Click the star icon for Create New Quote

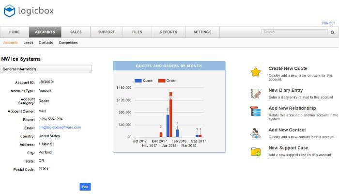coord(256,72)
